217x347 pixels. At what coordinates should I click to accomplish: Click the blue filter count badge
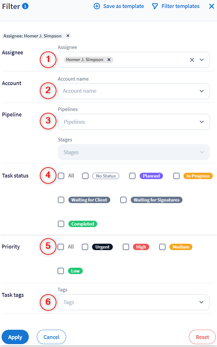[25, 6]
